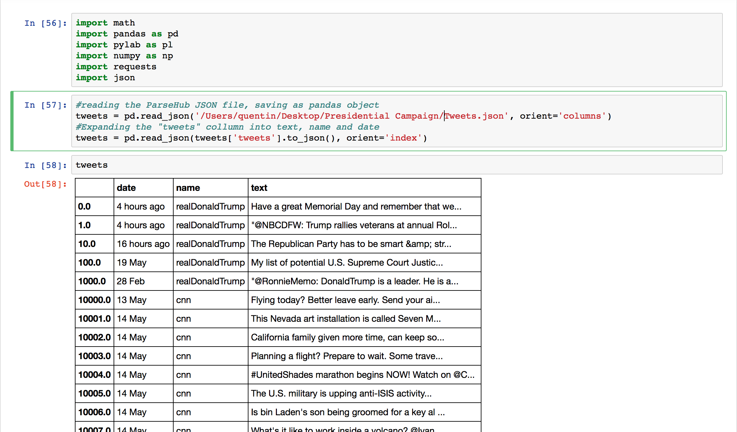Click inside the imports code cell In [56]
Screen dimensions: 737x432
397,50
